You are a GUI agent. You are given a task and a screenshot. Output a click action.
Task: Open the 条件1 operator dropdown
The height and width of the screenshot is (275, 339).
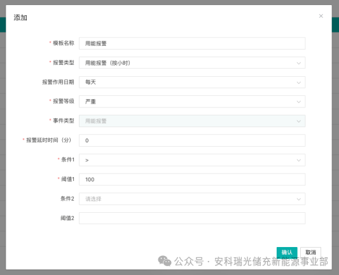(x=192, y=160)
